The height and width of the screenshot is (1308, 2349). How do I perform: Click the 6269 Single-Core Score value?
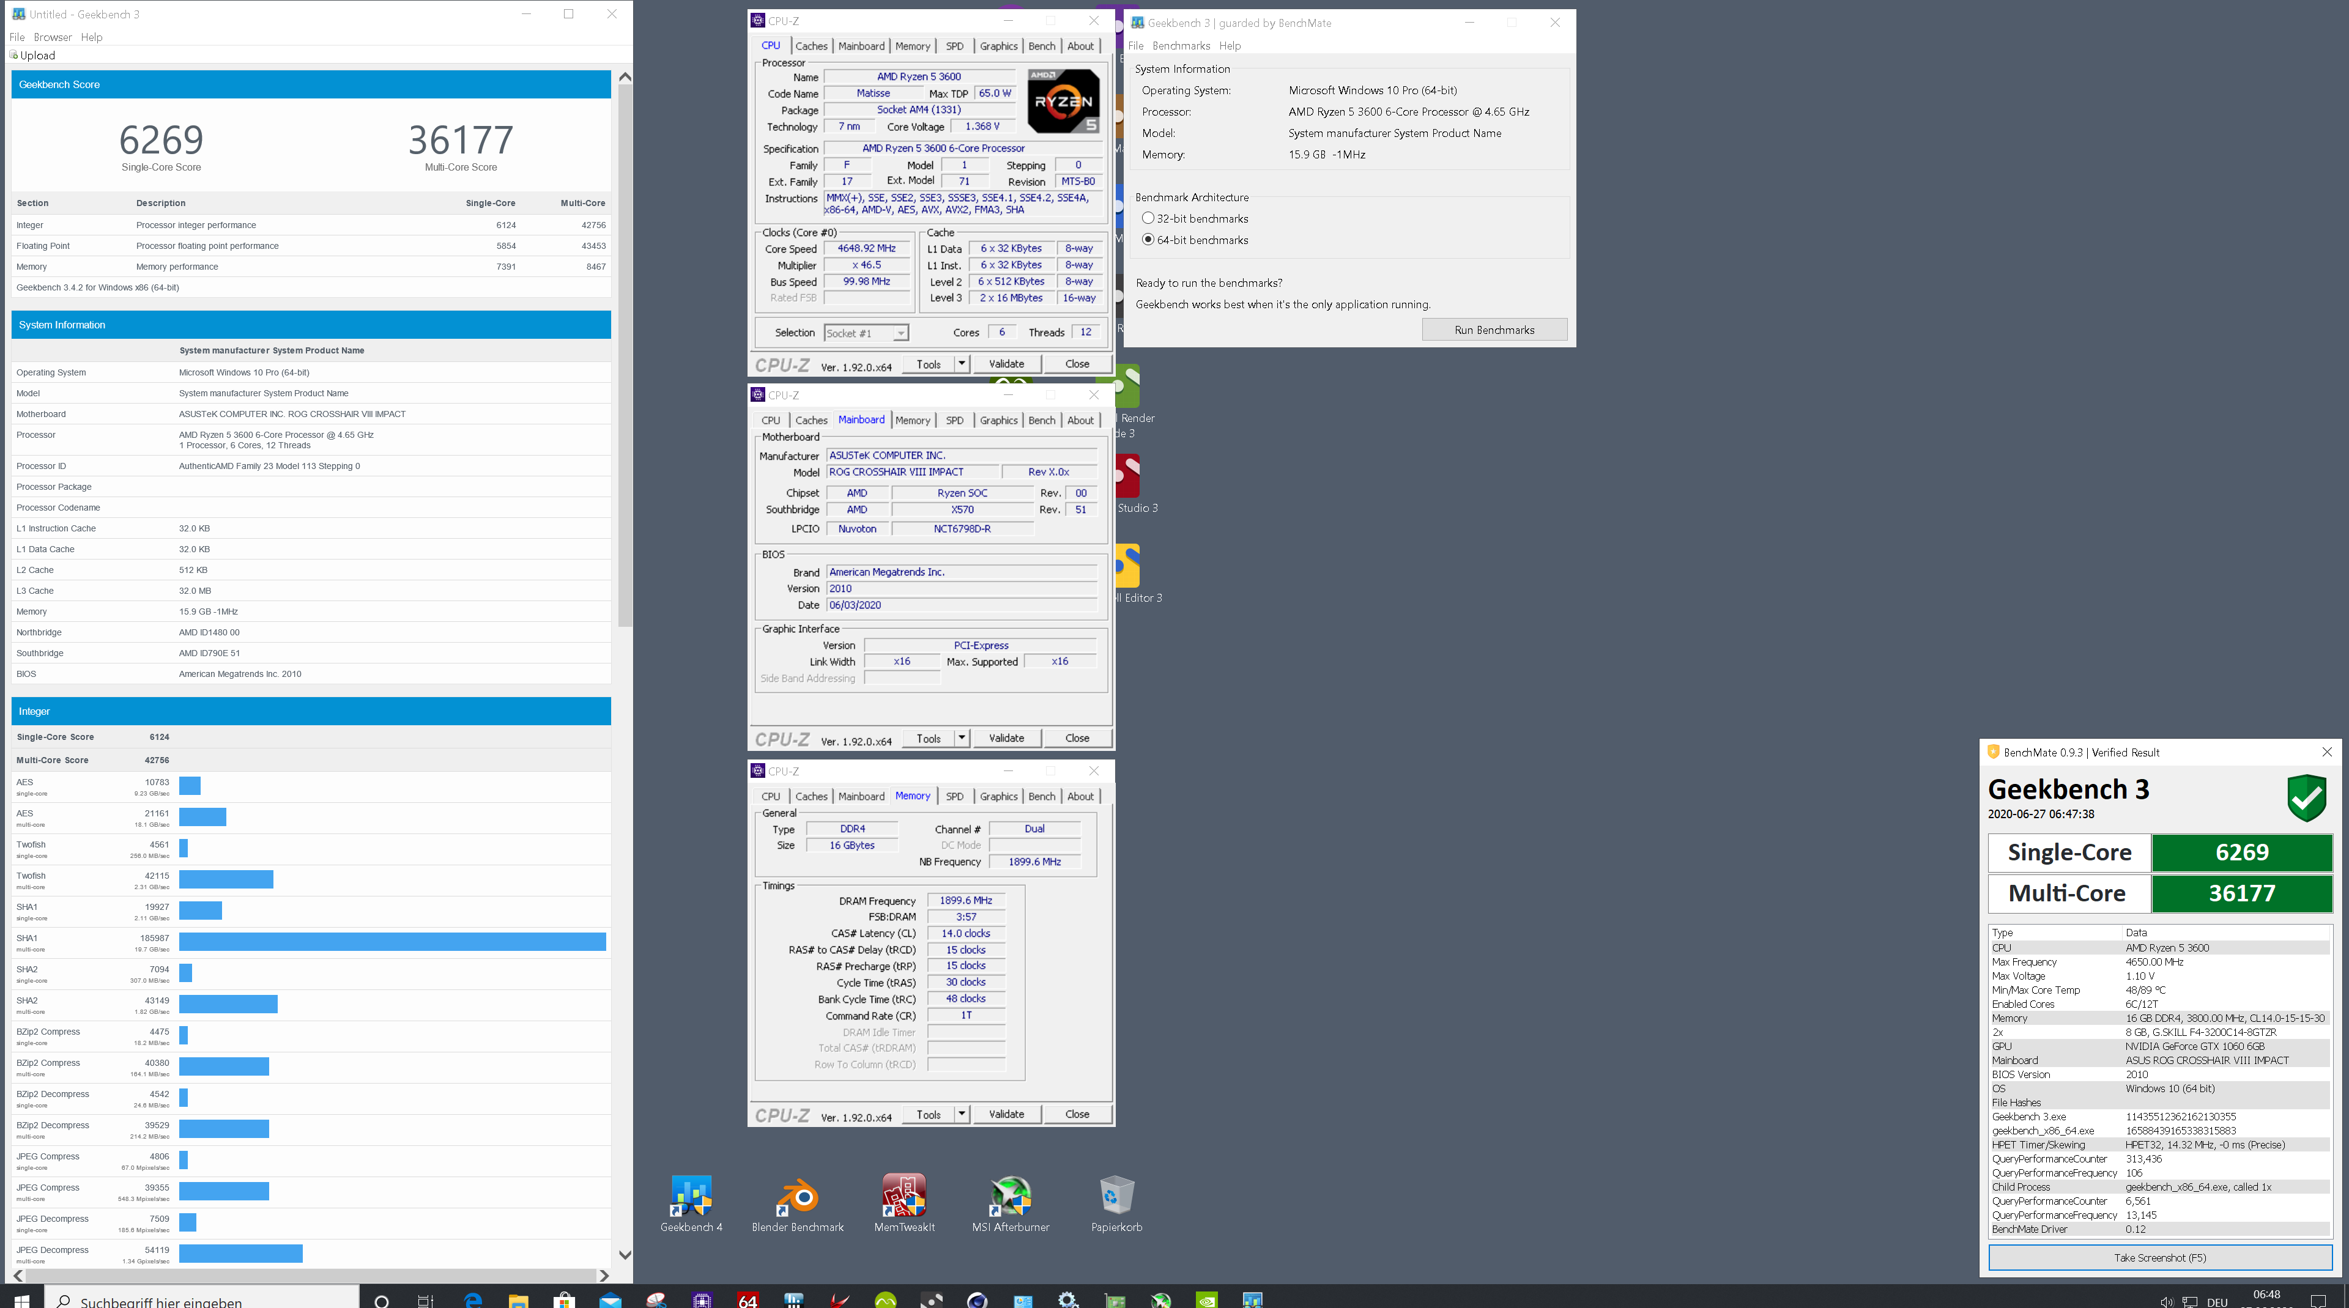click(x=161, y=139)
